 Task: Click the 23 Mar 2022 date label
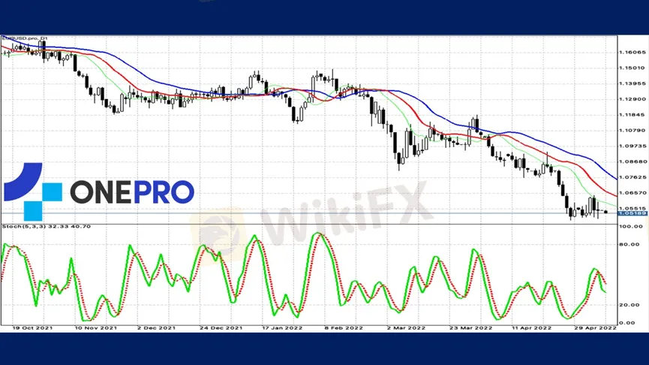pyautogui.click(x=471, y=328)
